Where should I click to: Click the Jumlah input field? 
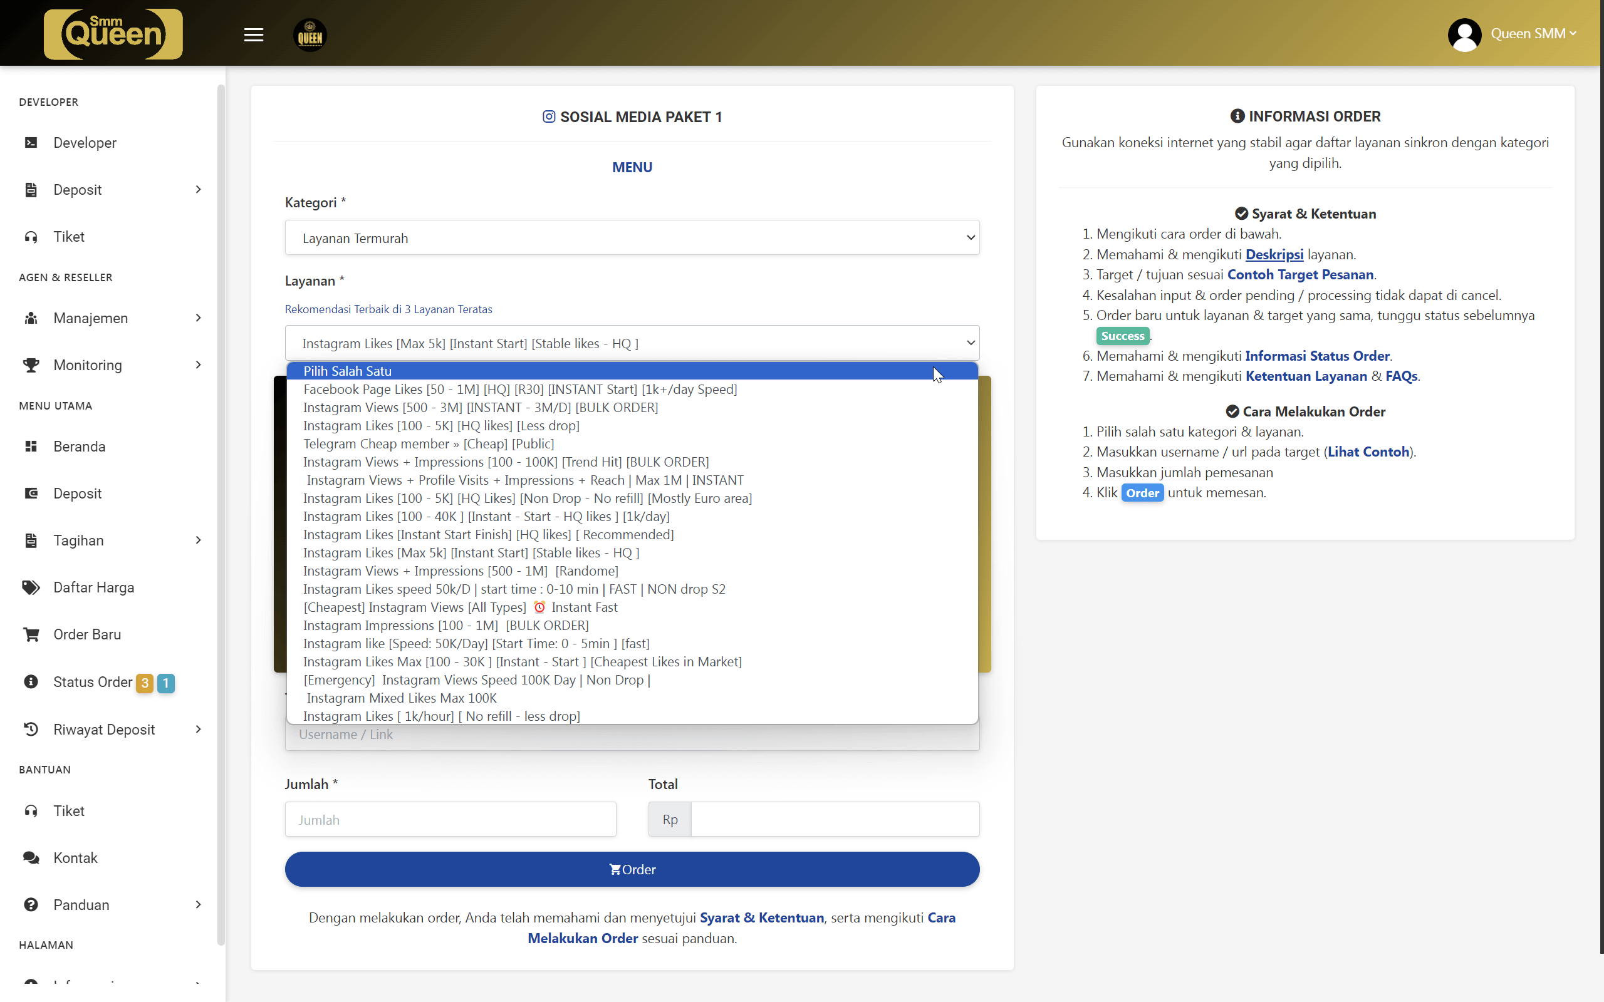coord(450,820)
